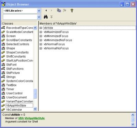Image resolution: width=137 pixels, height=128 pixels.
Task: Click Classes list scroll up arrow
Action: [35, 28]
